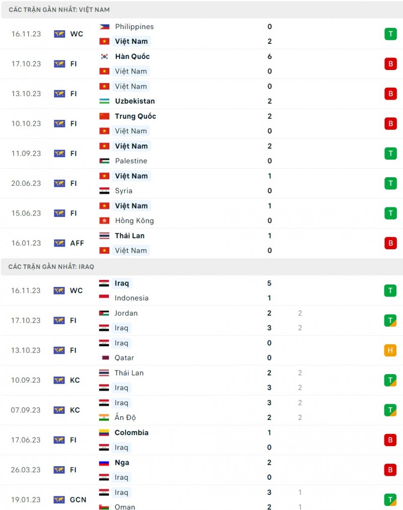Click the Trung Quốc flag icon

click(104, 116)
